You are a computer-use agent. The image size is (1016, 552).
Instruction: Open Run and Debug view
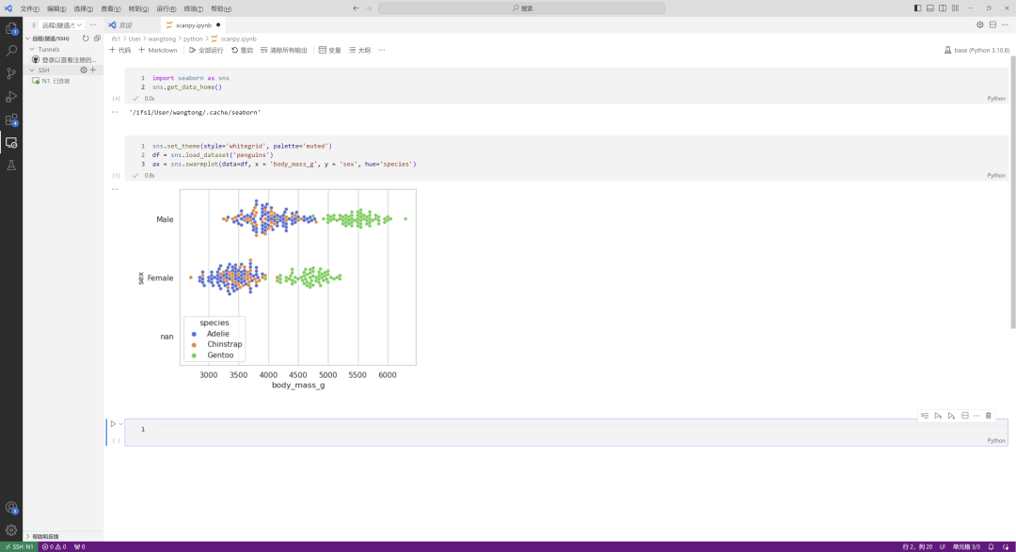tap(11, 97)
